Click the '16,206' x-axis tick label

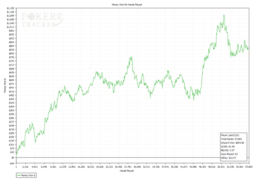[81, 167]
